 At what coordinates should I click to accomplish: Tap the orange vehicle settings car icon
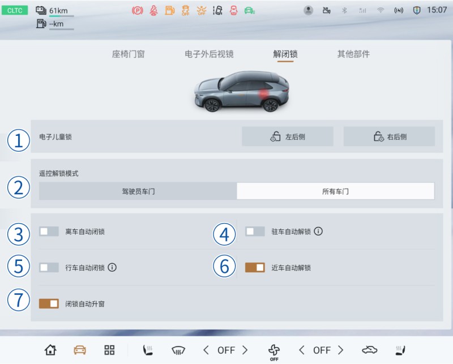[x=80, y=350]
